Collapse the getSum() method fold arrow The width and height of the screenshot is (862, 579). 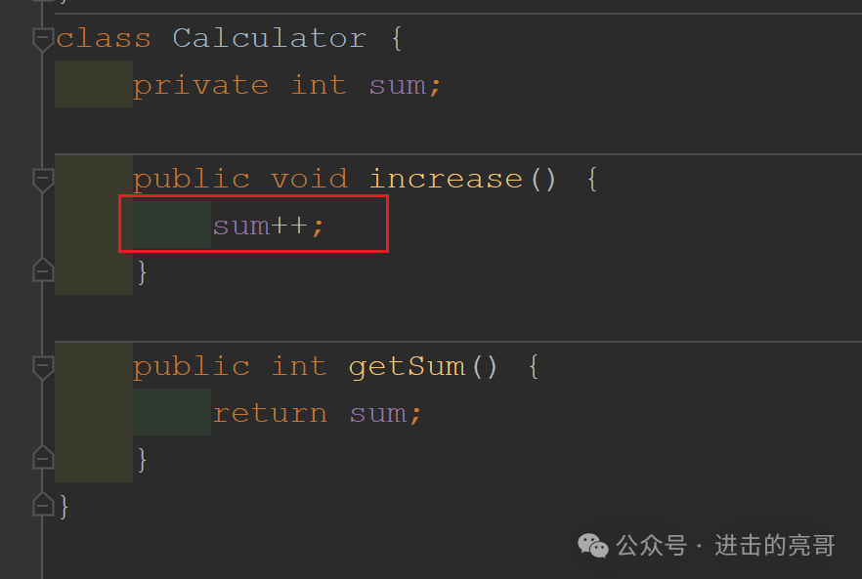coord(43,367)
